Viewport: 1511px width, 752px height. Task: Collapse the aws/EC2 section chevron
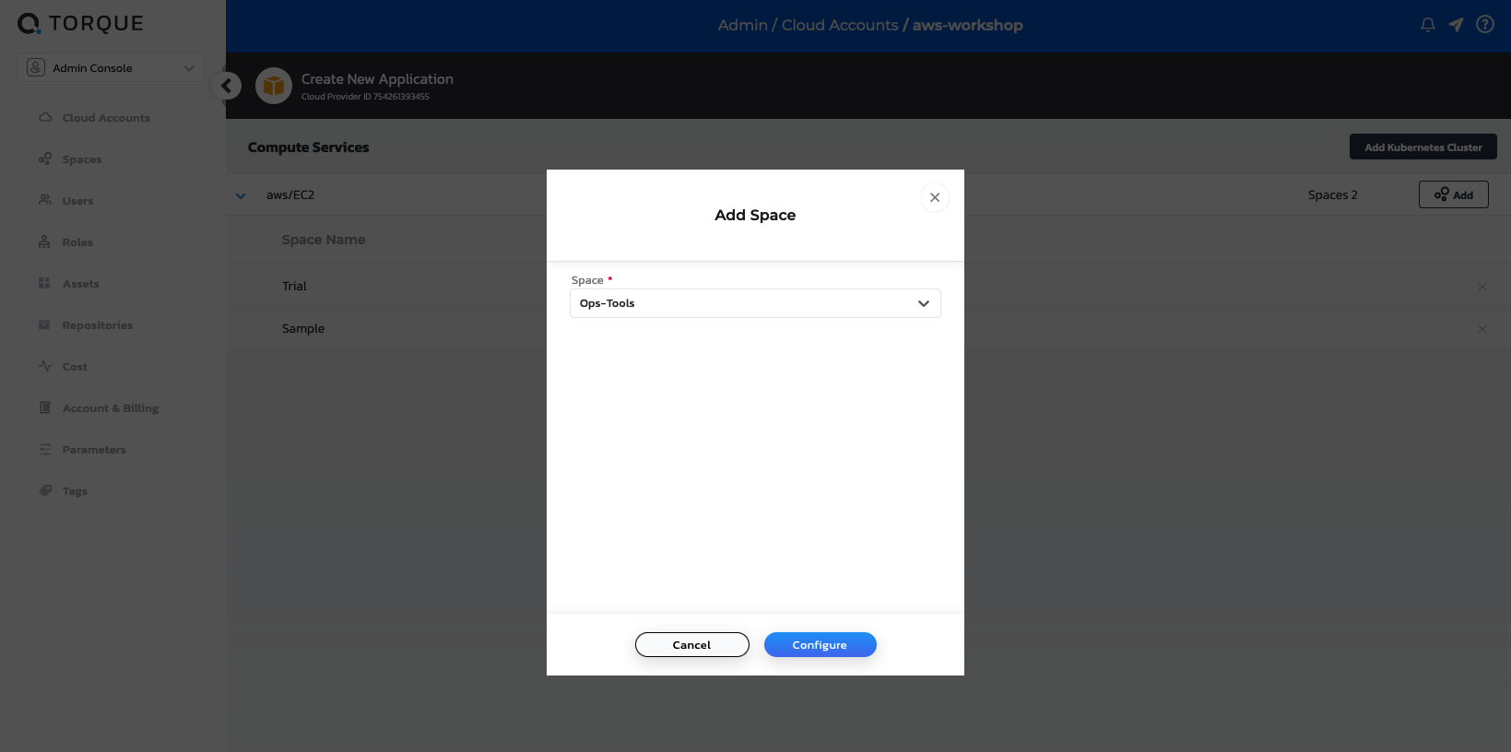(241, 195)
